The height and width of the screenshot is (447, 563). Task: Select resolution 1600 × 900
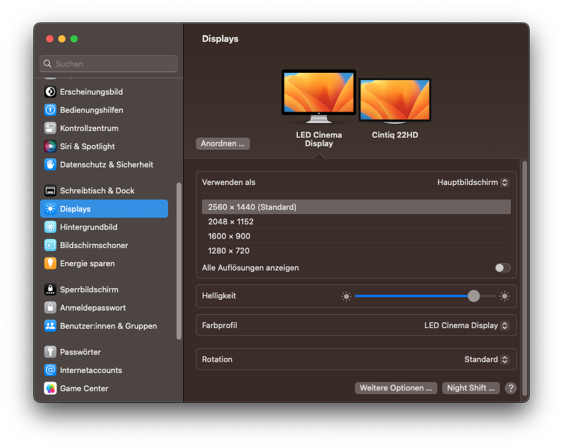click(x=356, y=237)
